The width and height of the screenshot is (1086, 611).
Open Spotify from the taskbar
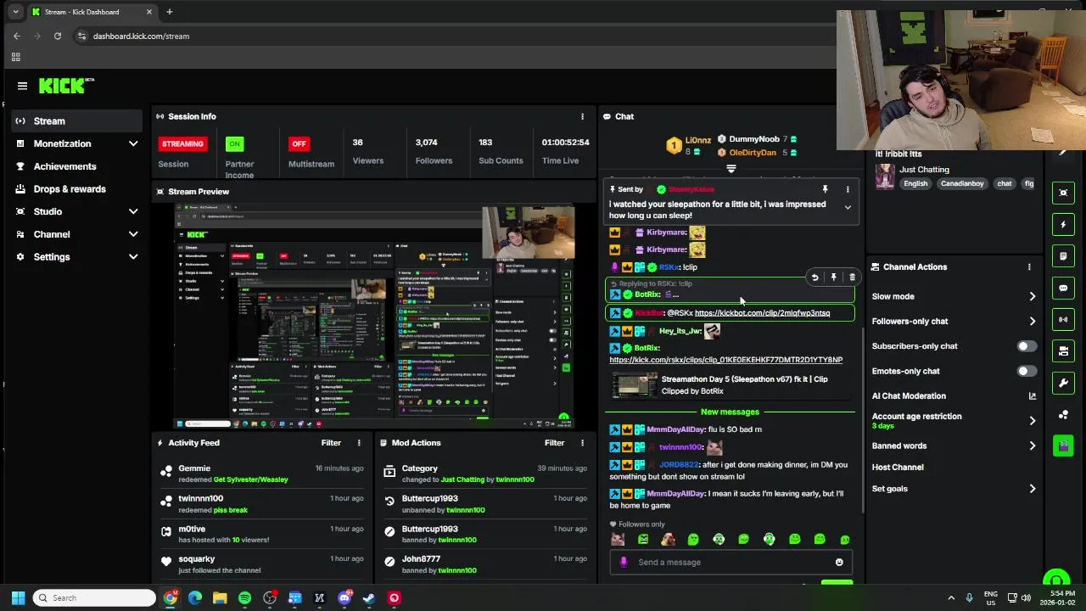(244, 598)
